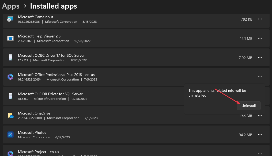Click the Microsoft GameInput app icon

10,19
